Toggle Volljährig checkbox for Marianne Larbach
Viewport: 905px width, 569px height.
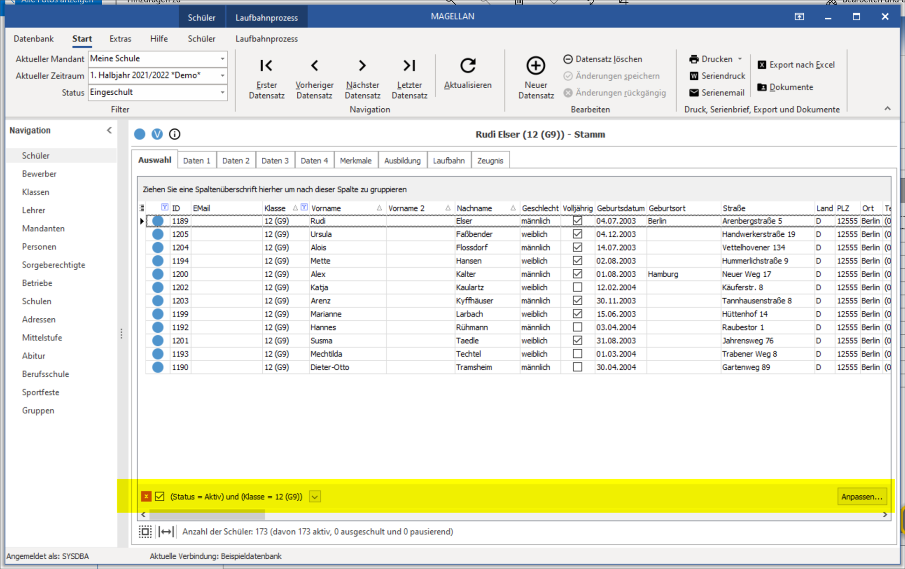point(577,314)
